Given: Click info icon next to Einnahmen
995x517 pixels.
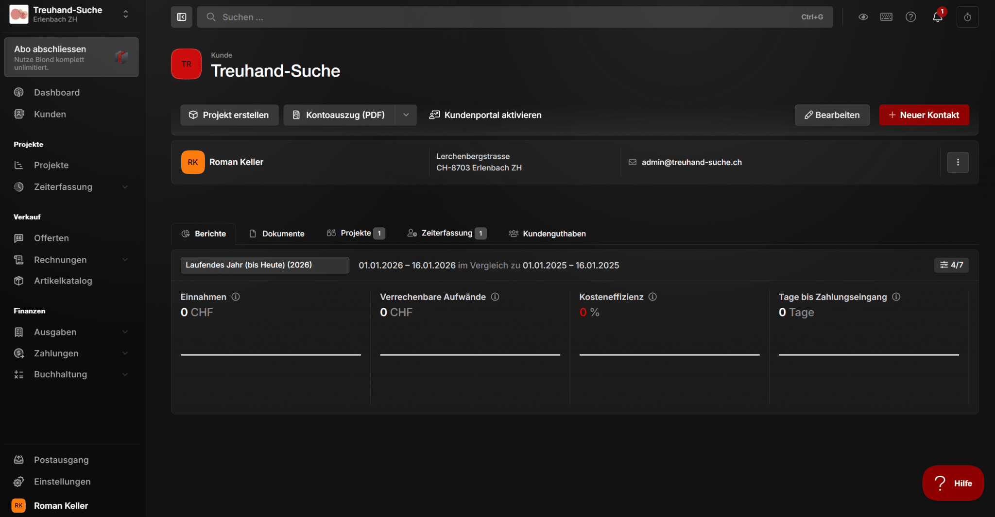Looking at the screenshot, I should (x=236, y=297).
